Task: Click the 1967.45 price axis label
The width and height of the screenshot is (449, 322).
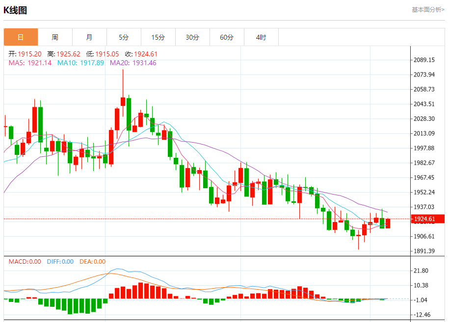Action: (x=424, y=177)
